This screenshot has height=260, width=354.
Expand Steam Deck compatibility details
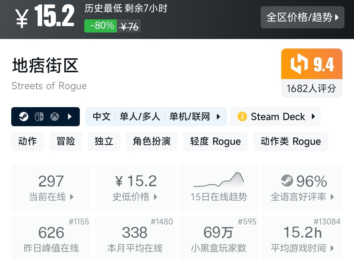[x=314, y=117]
